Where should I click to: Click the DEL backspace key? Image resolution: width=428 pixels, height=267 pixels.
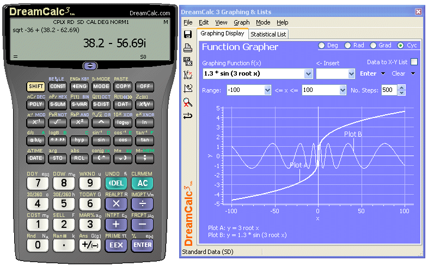pos(116,183)
